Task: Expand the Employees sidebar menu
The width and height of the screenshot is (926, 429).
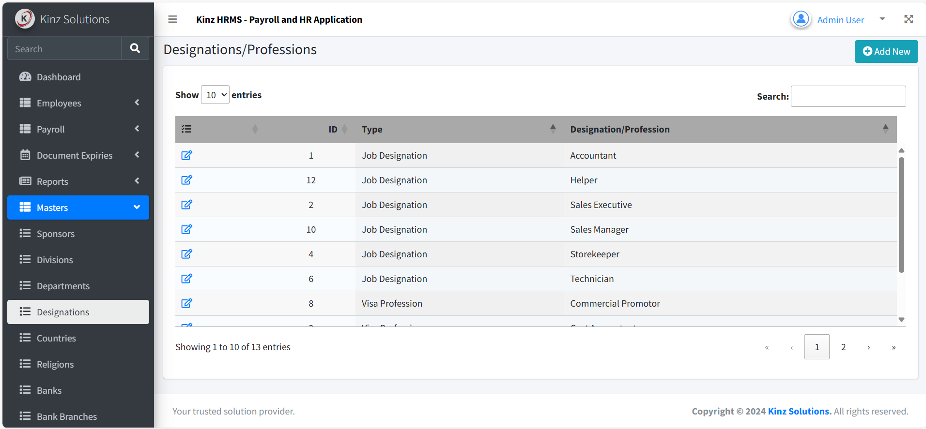Action: [78, 103]
